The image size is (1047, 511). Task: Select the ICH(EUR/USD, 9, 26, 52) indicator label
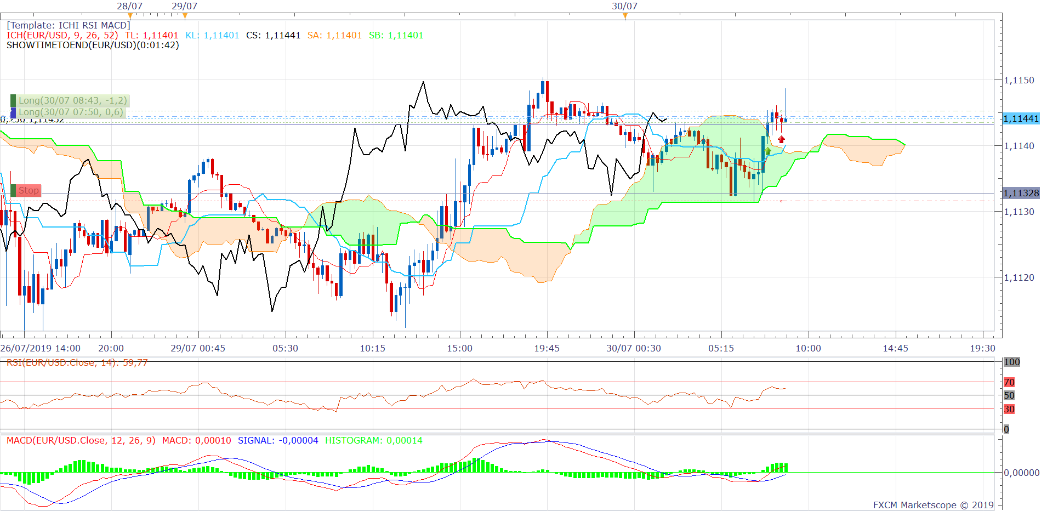pos(62,35)
